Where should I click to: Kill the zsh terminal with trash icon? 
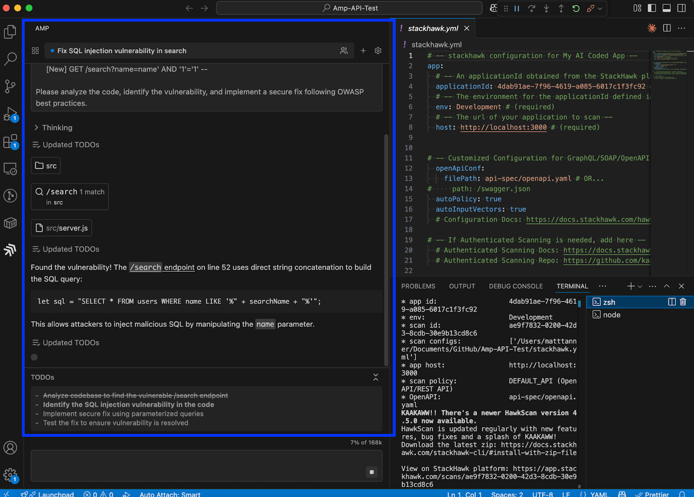click(x=683, y=302)
